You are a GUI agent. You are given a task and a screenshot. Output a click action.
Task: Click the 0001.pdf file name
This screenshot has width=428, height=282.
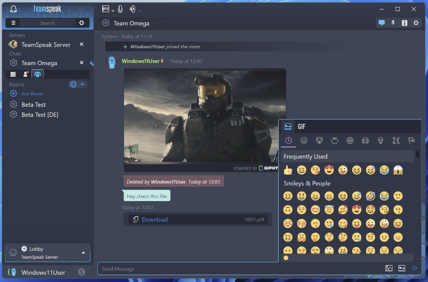(x=254, y=220)
